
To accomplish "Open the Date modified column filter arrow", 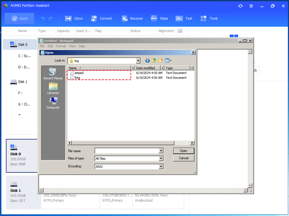I will (x=162, y=68).
